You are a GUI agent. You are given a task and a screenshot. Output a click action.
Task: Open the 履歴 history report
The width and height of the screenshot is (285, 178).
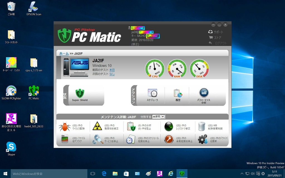[x=178, y=95]
